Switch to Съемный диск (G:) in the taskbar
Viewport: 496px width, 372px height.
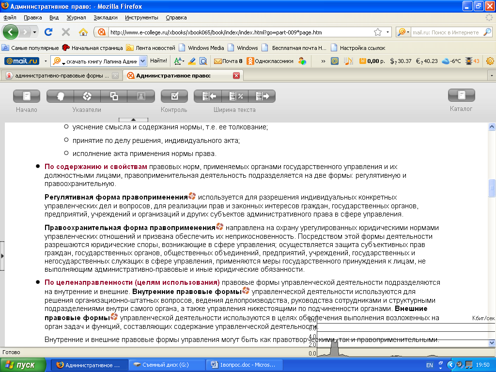click(x=166, y=365)
